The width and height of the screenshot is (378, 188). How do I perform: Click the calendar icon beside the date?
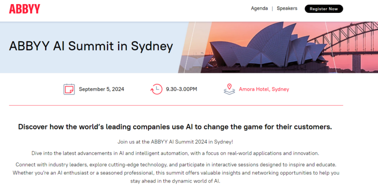pyautogui.click(x=69, y=89)
